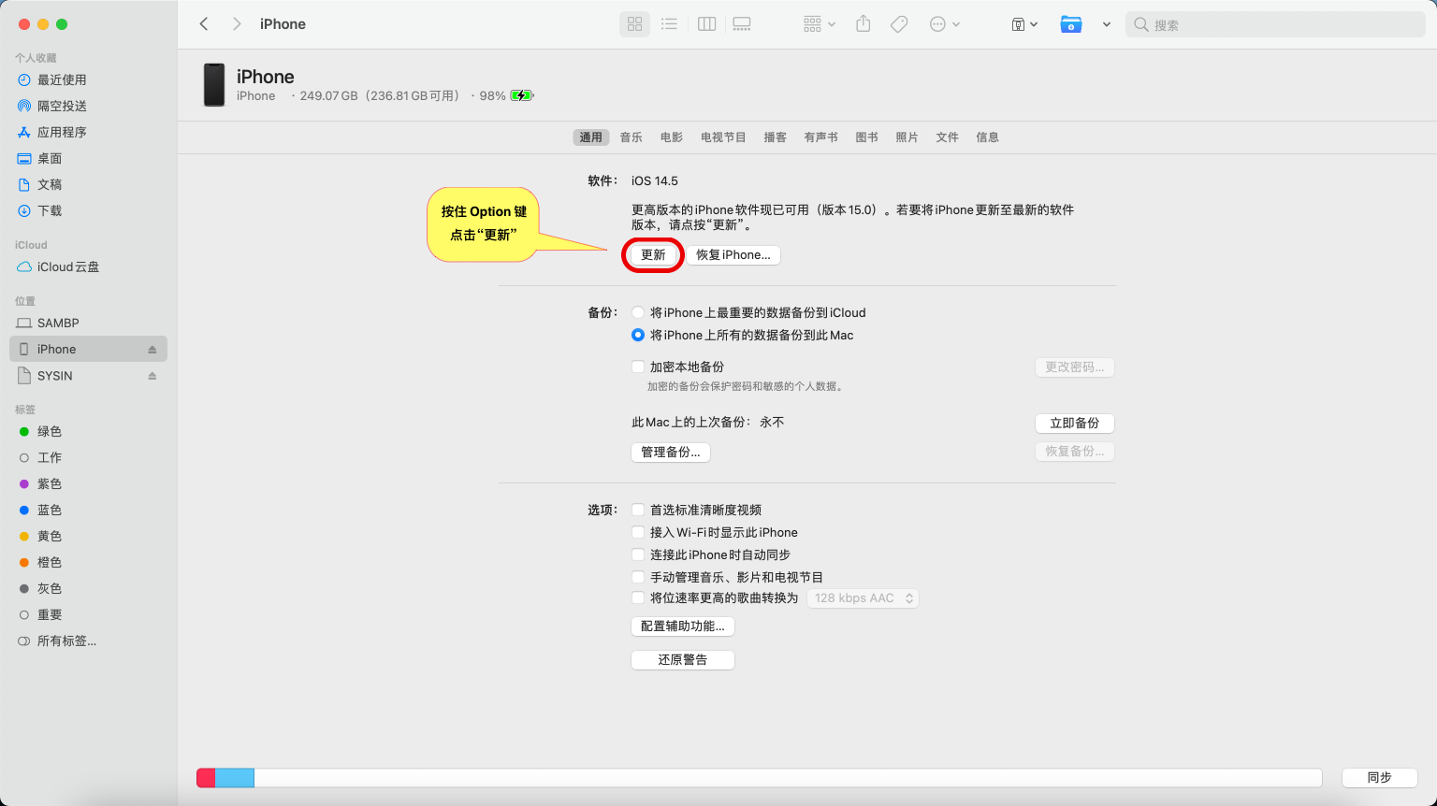Open the more actions ellipsis menu
The image size is (1437, 806).
[x=945, y=24]
